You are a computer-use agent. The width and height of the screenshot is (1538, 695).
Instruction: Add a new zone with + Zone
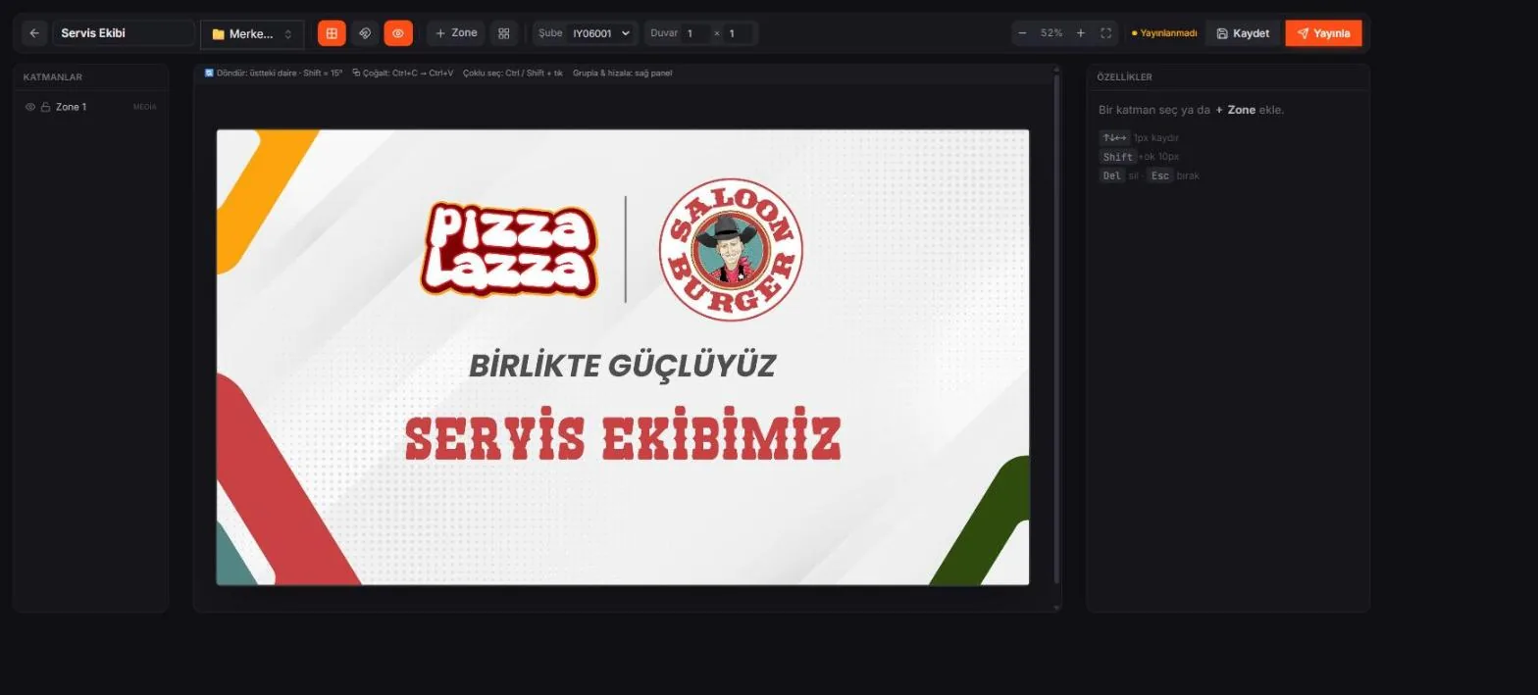tap(456, 33)
